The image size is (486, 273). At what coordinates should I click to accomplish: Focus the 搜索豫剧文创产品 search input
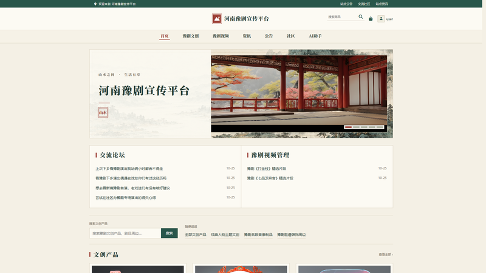point(125,233)
